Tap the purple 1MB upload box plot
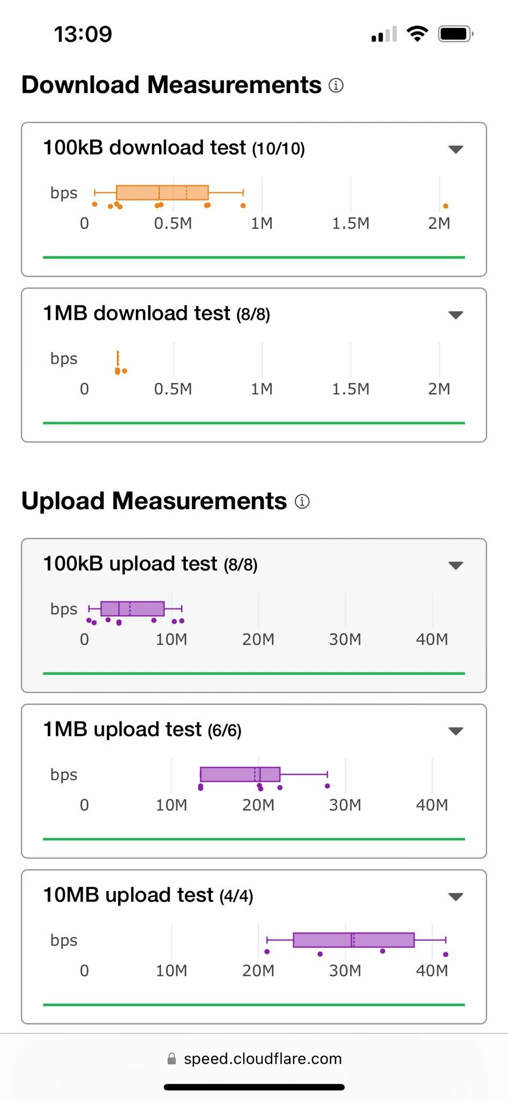The height and width of the screenshot is (1101, 508). 240,774
